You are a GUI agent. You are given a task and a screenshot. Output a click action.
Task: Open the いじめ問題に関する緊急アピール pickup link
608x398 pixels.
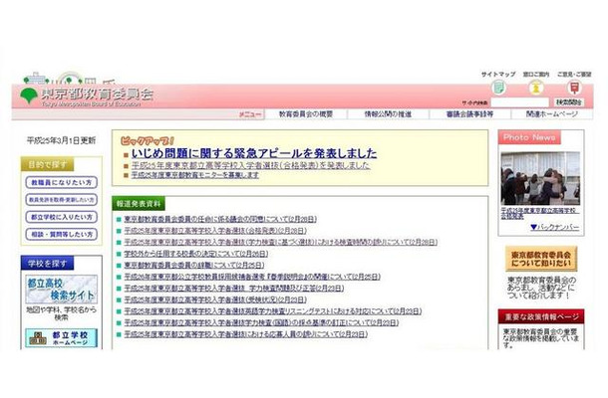(254, 153)
